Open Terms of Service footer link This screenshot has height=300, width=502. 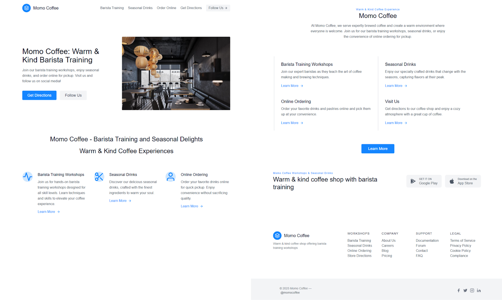(462, 241)
